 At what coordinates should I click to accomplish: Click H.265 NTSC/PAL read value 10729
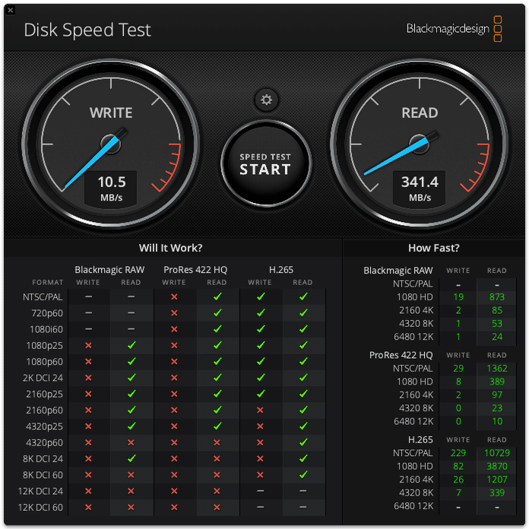(497, 453)
